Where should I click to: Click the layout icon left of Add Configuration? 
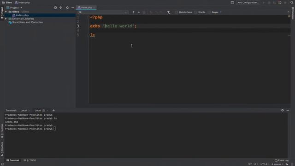point(232,3)
